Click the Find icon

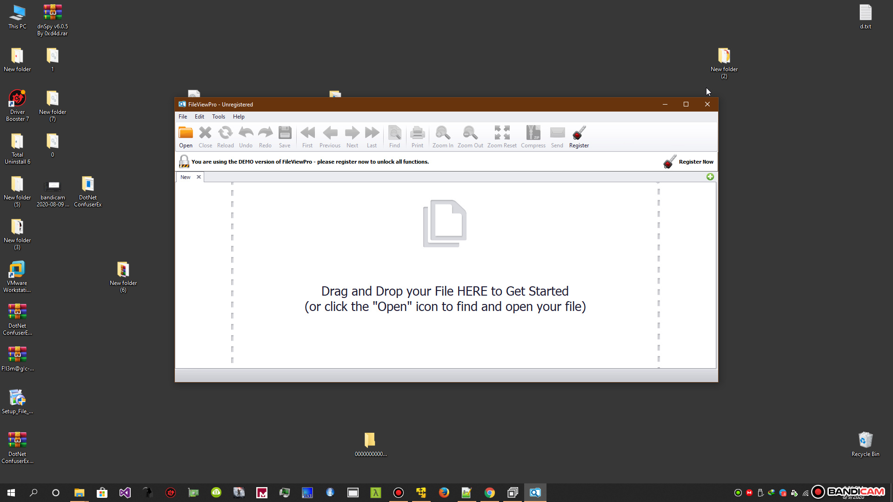tap(394, 136)
